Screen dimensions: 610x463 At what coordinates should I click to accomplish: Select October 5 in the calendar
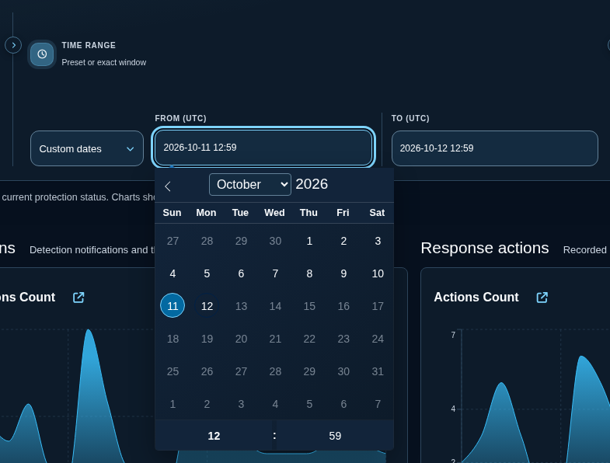(x=207, y=273)
